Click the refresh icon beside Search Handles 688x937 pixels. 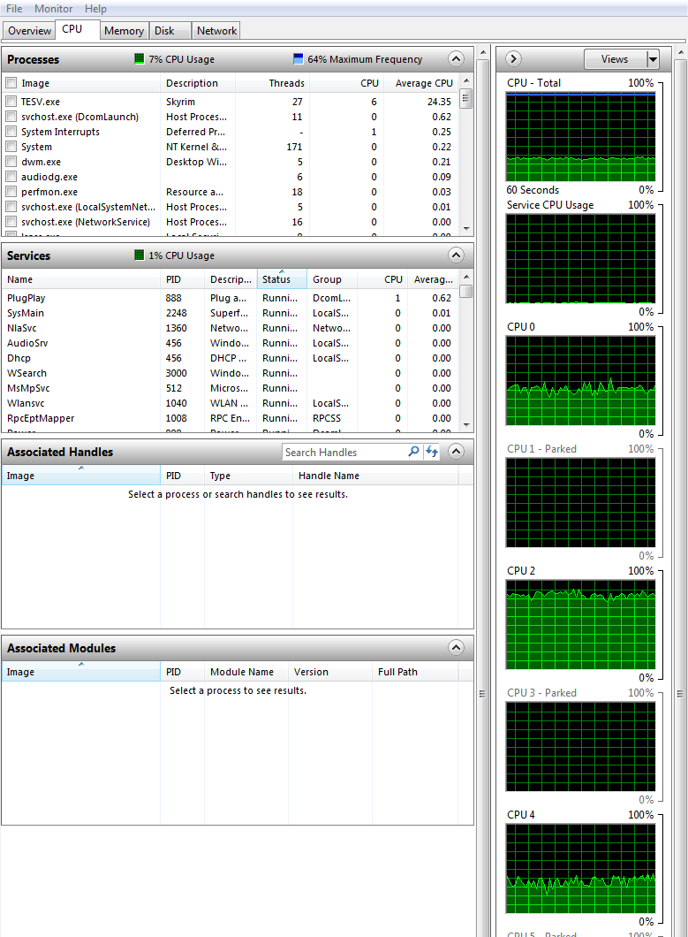pos(432,452)
